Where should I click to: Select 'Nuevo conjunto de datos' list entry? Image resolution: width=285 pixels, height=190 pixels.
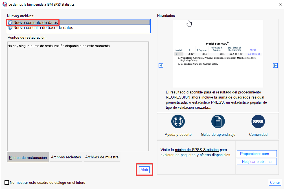pos(36,23)
